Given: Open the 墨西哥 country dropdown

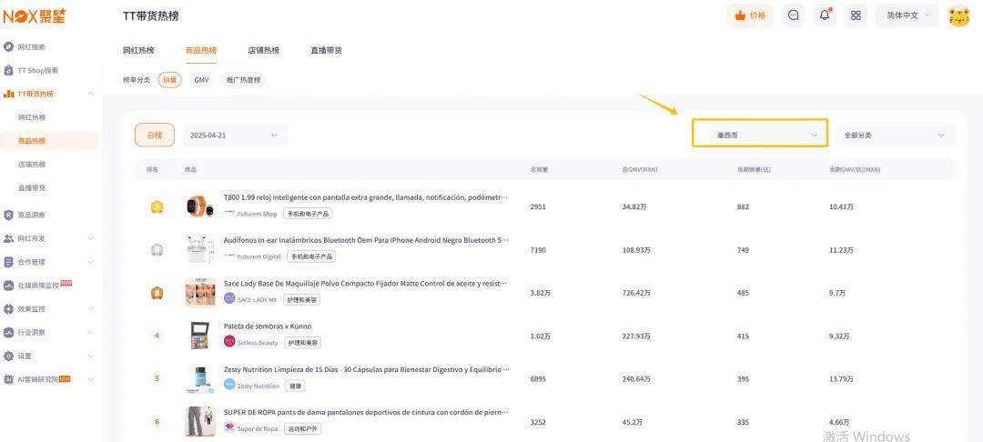Looking at the screenshot, I should (759, 135).
